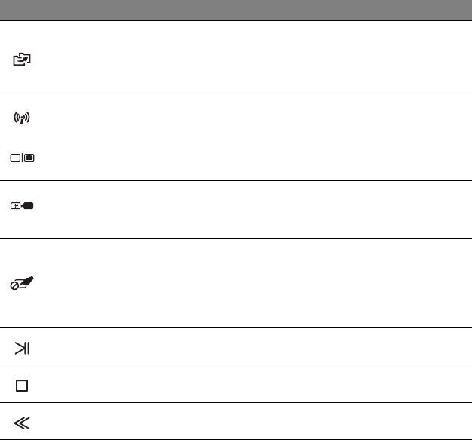The height and width of the screenshot is (440, 472).
Task: Click divider line below the touchpad icon row
Action: (236, 327)
